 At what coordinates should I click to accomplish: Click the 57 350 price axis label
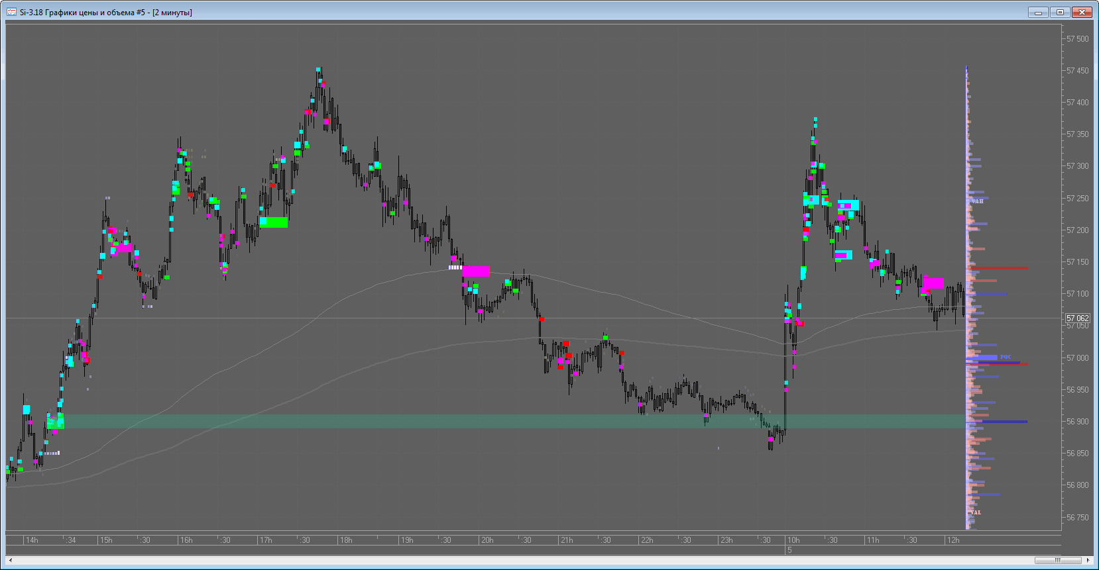(1077, 134)
